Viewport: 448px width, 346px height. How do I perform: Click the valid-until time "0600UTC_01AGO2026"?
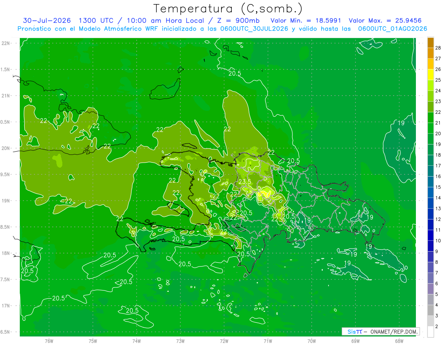click(392, 29)
